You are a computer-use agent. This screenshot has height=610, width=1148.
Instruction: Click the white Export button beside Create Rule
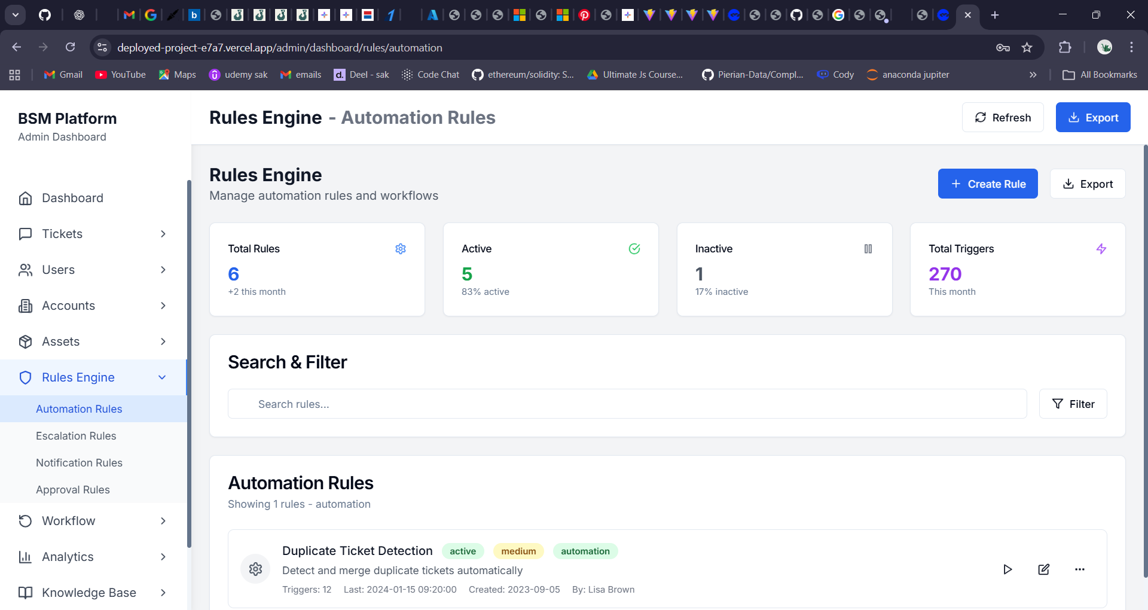pos(1088,184)
